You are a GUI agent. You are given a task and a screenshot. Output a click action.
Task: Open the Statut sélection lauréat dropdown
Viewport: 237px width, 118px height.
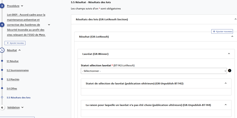pyautogui.click(x=154, y=71)
